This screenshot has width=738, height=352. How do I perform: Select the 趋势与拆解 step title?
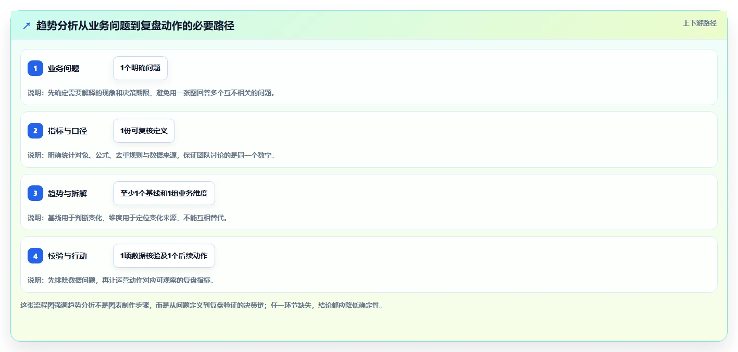coord(67,193)
